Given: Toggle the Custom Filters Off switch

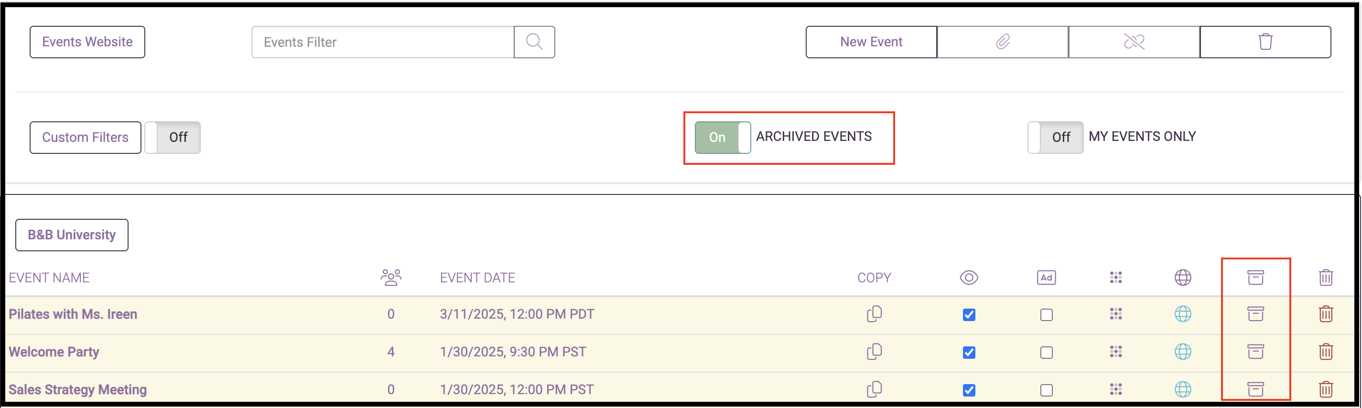Looking at the screenshot, I should 173,138.
